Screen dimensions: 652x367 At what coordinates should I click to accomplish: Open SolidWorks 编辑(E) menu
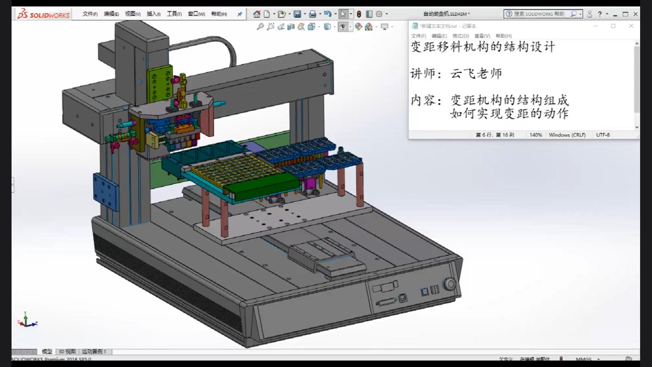click(x=111, y=14)
